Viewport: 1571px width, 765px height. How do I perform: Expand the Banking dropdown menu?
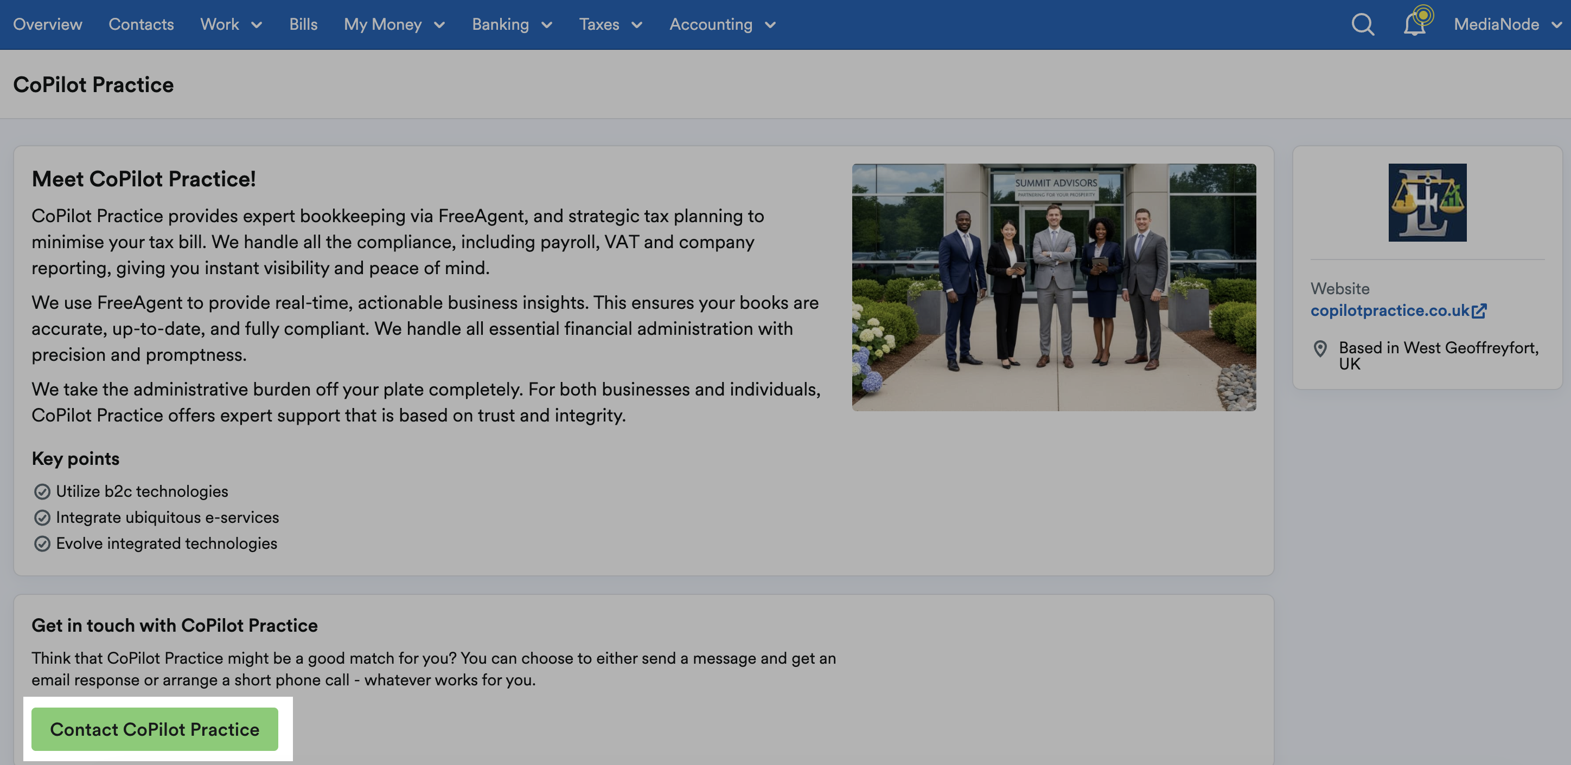click(x=512, y=24)
